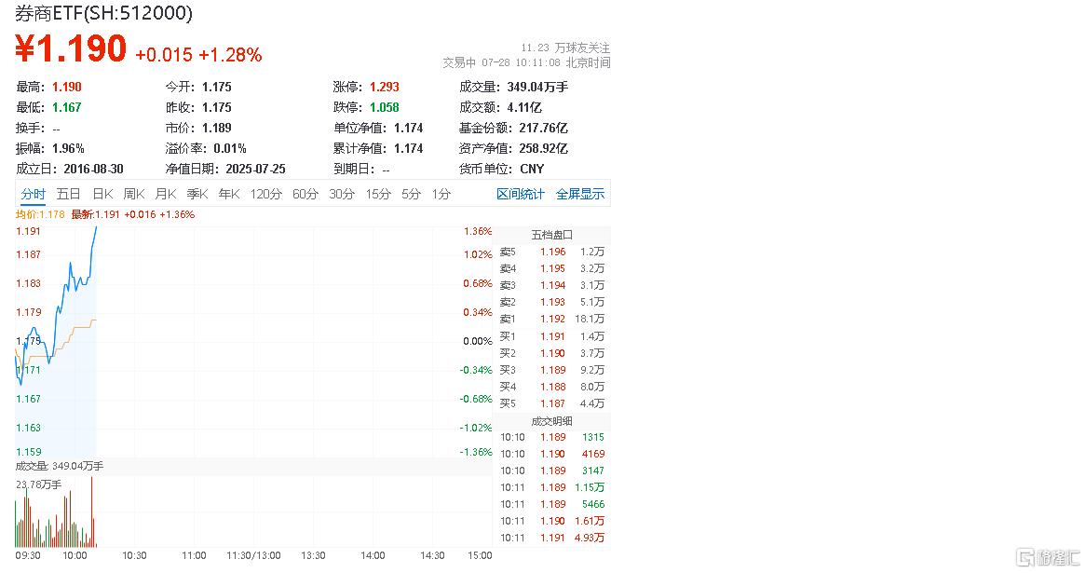1086x573 pixels.
Task: Select the 卖5 row at 1.196
Action: [552, 252]
